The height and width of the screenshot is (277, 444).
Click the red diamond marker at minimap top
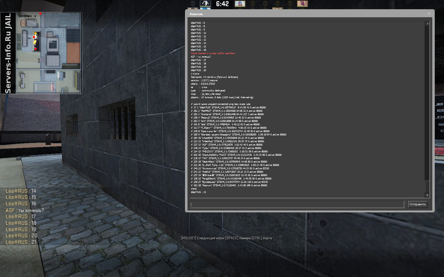[40, 14]
